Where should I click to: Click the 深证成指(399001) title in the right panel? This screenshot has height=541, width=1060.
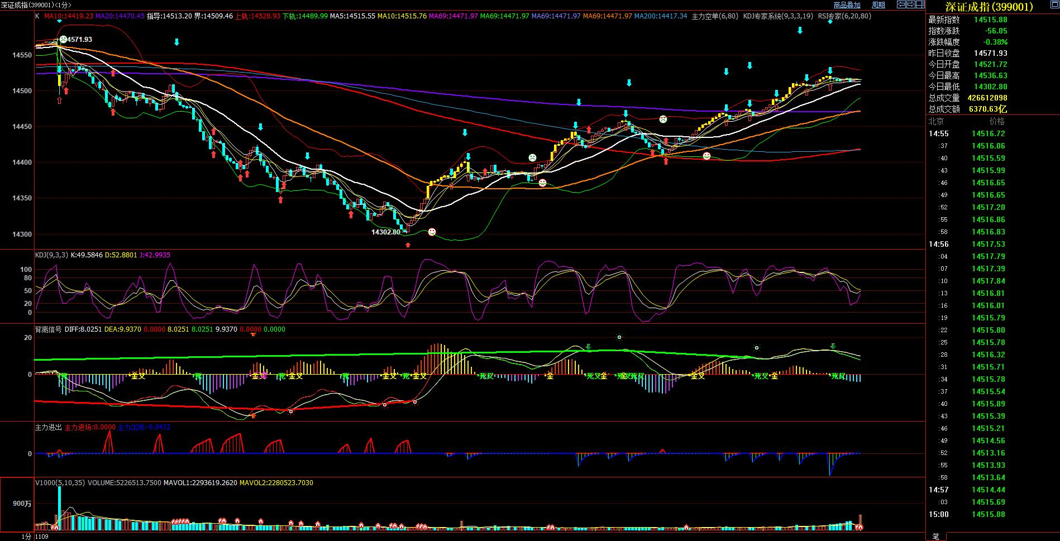(989, 7)
